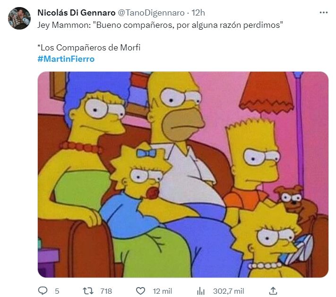Like the tweet with the heart icon
The width and height of the screenshot is (336, 297).
140,291
